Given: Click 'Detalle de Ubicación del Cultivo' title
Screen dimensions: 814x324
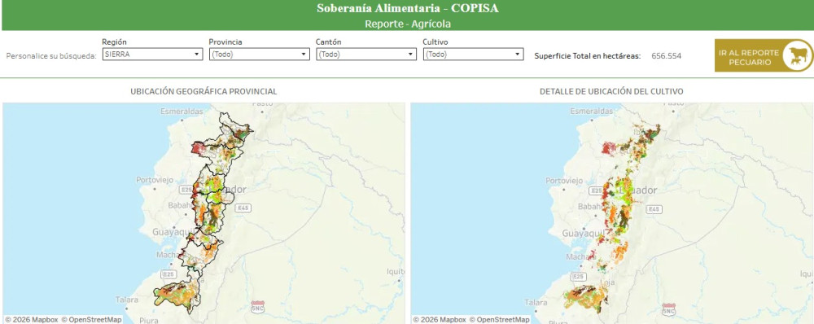Looking at the screenshot, I should (x=611, y=91).
